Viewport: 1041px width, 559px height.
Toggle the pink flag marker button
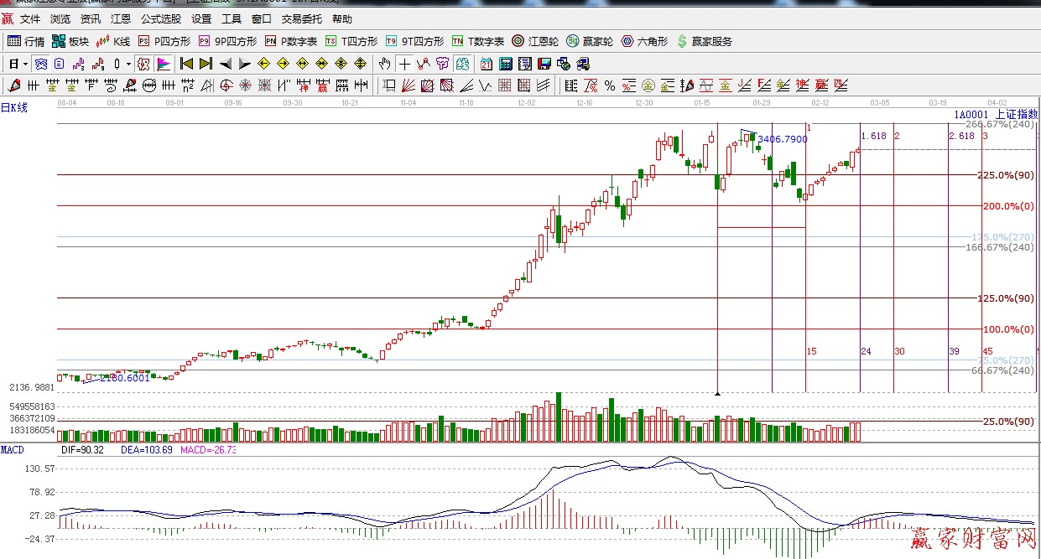coord(164,64)
